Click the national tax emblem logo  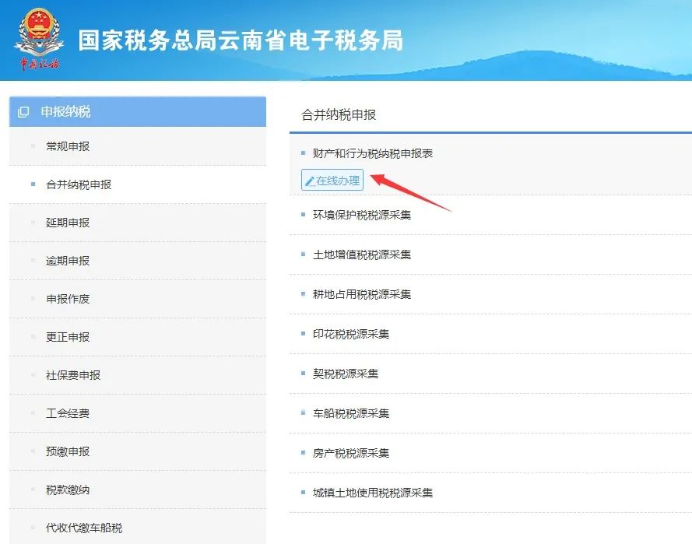coord(39,39)
